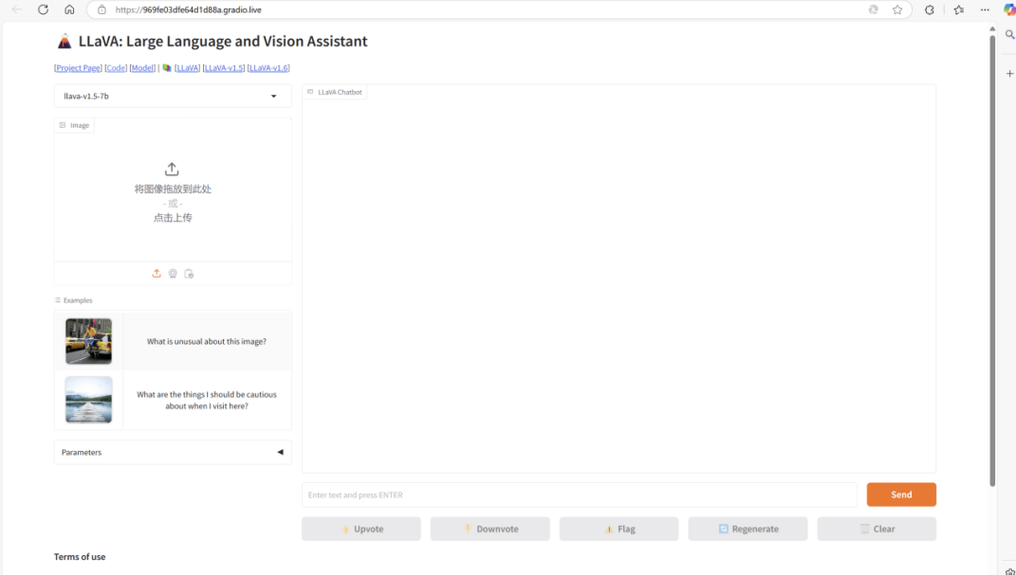Open browser settings ellipsis menu

(985, 9)
